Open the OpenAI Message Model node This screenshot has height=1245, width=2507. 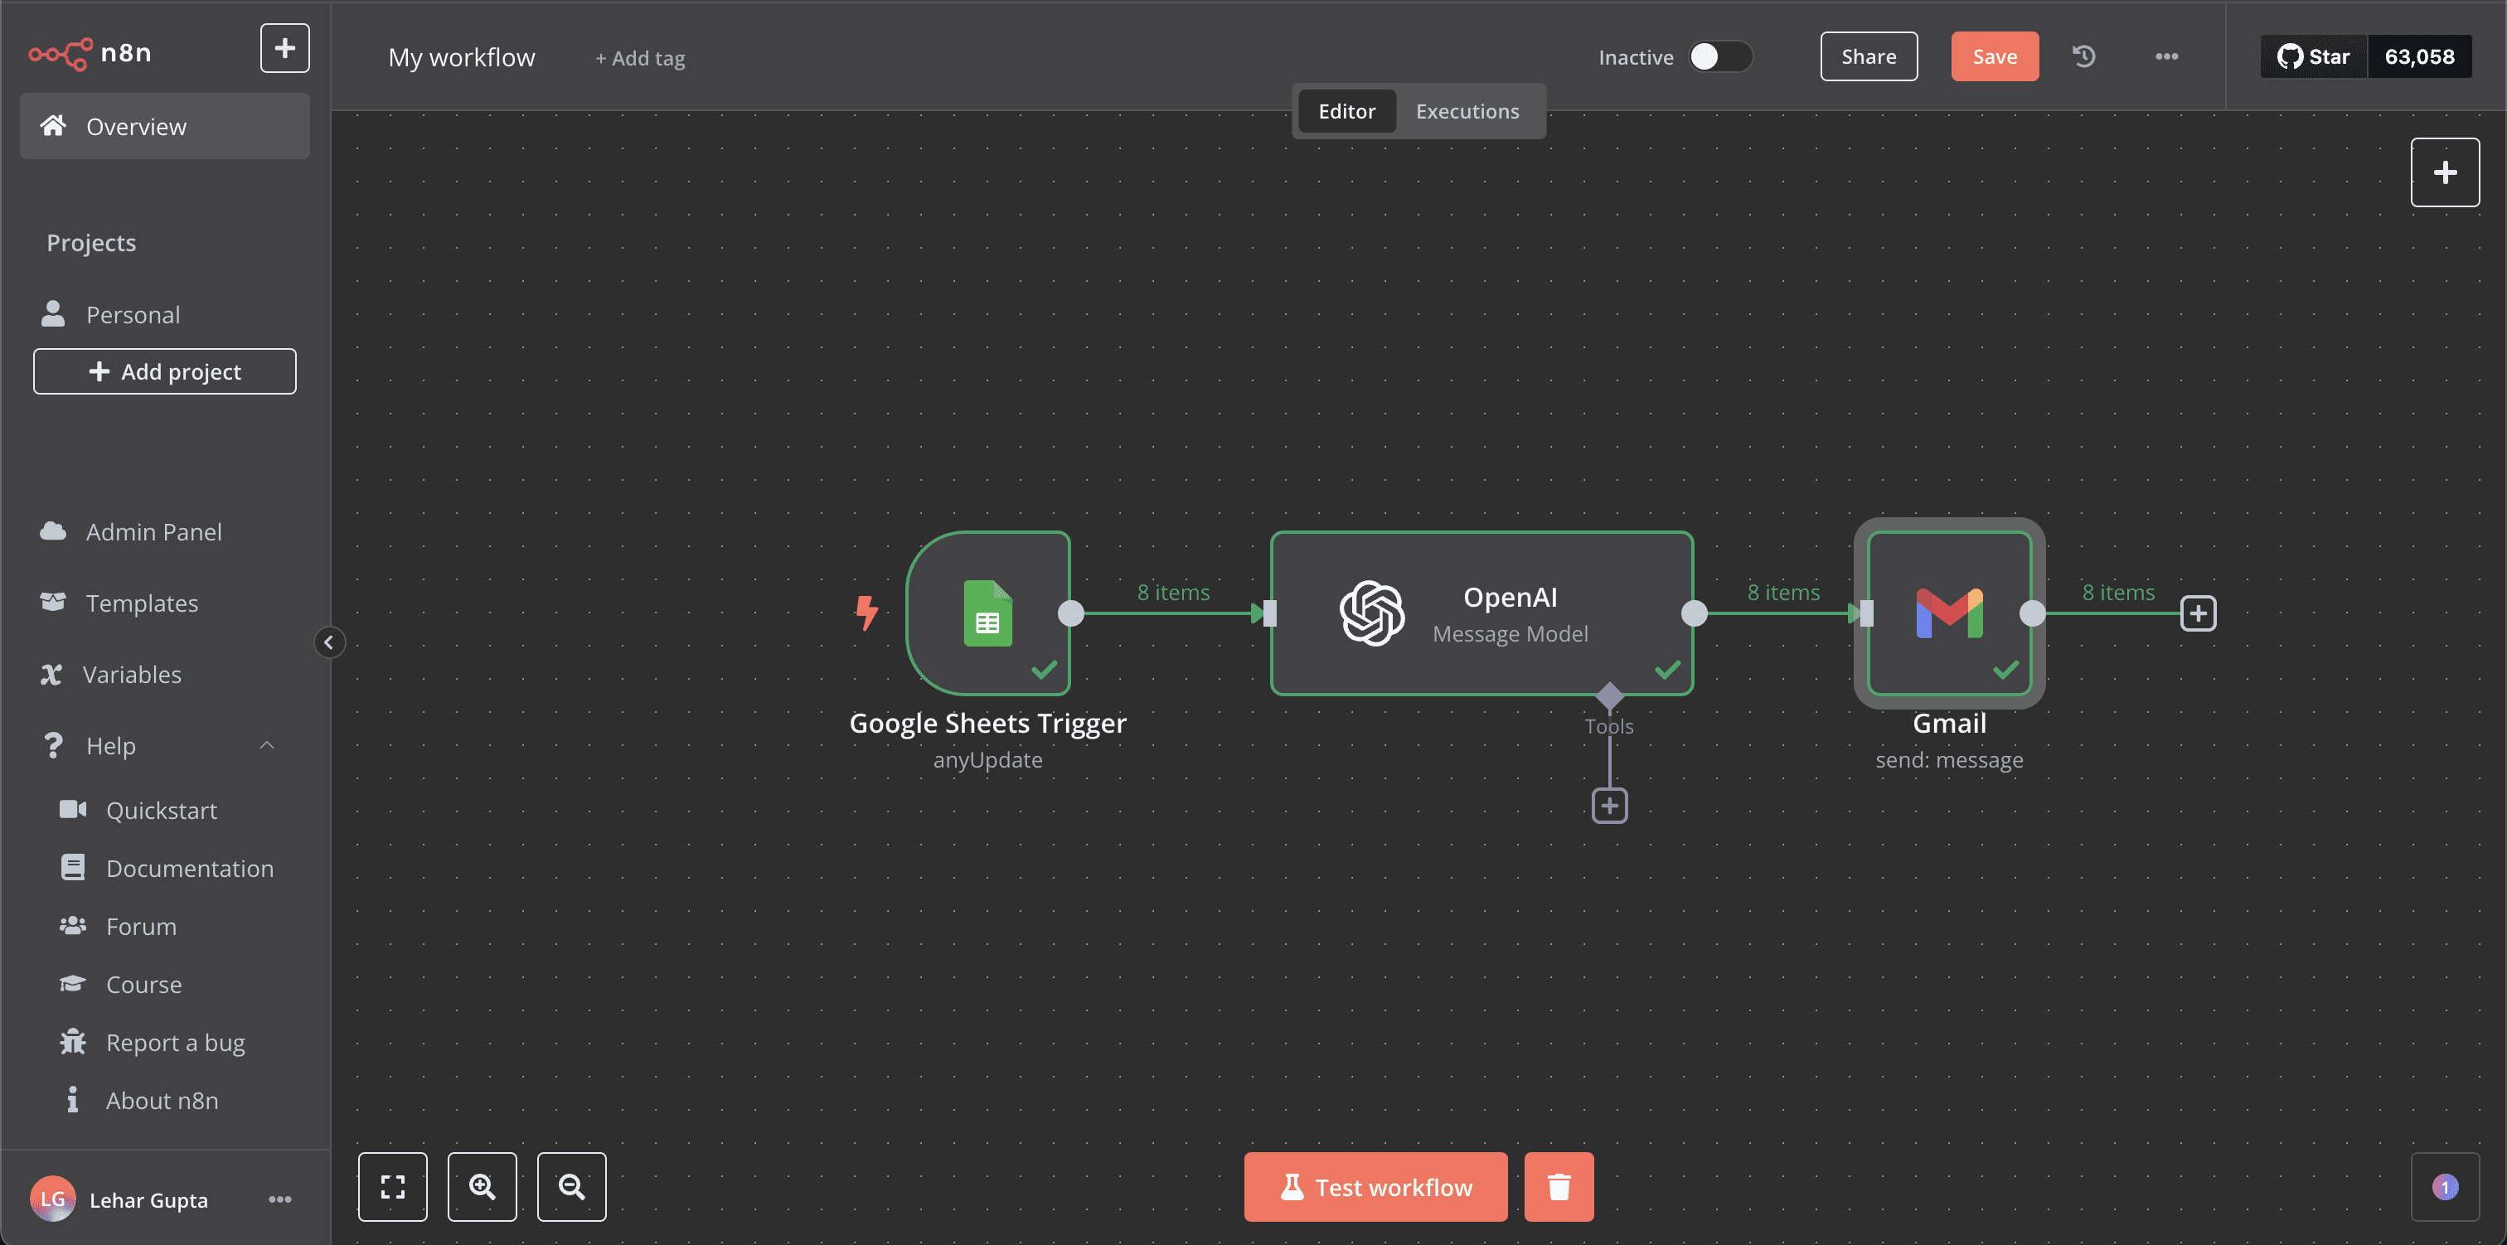[x=1481, y=613]
